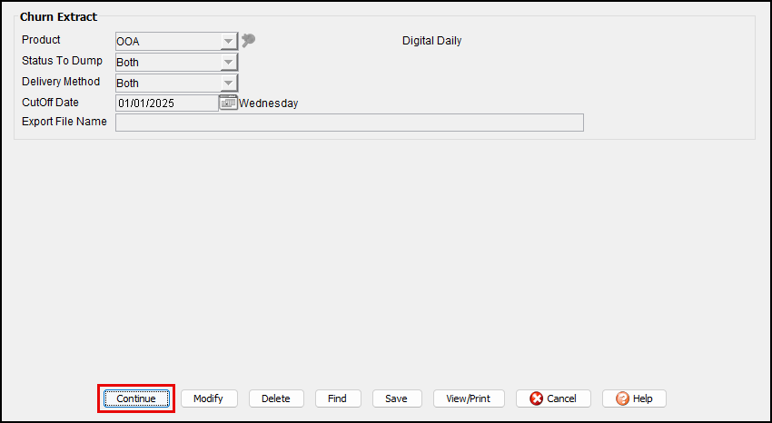Open Help with the question mark button
Image resolution: width=772 pixels, height=423 pixels.
tap(634, 398)
